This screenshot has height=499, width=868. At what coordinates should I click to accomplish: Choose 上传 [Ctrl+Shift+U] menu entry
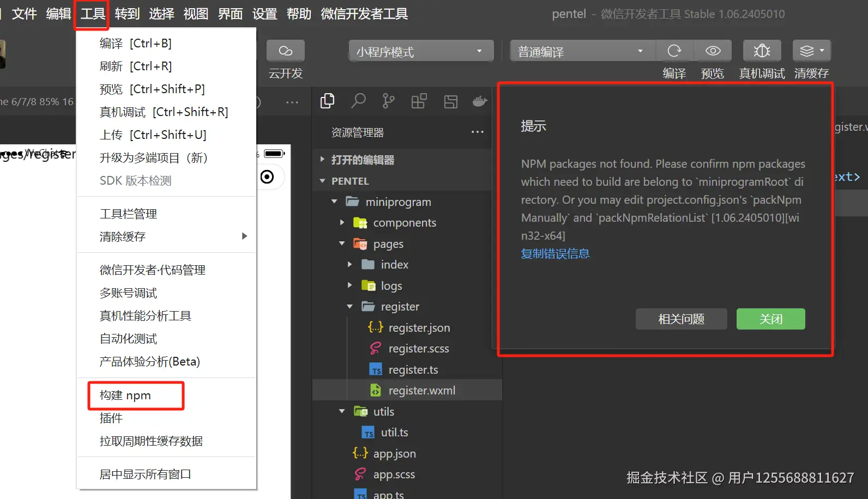(166, 135)
